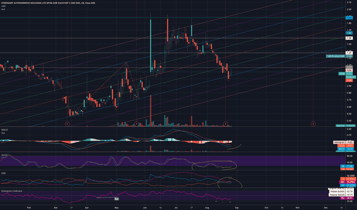Click the earnings E marker in mid-March
This screenshot has height=210, width=357.
click(67, 124)
